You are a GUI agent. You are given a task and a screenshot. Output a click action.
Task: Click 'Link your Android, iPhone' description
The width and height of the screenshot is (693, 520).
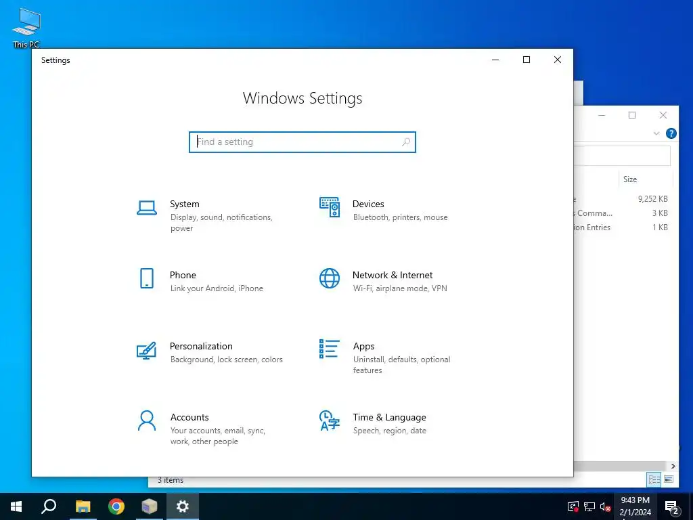[217, 288]
